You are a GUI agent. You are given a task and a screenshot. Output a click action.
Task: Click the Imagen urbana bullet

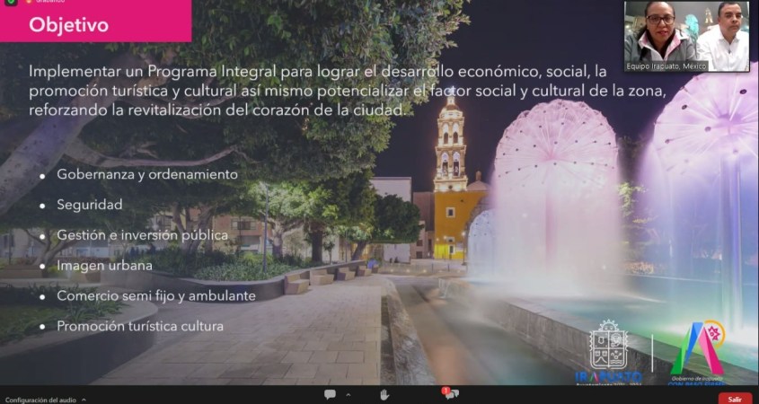pos(104,265)
